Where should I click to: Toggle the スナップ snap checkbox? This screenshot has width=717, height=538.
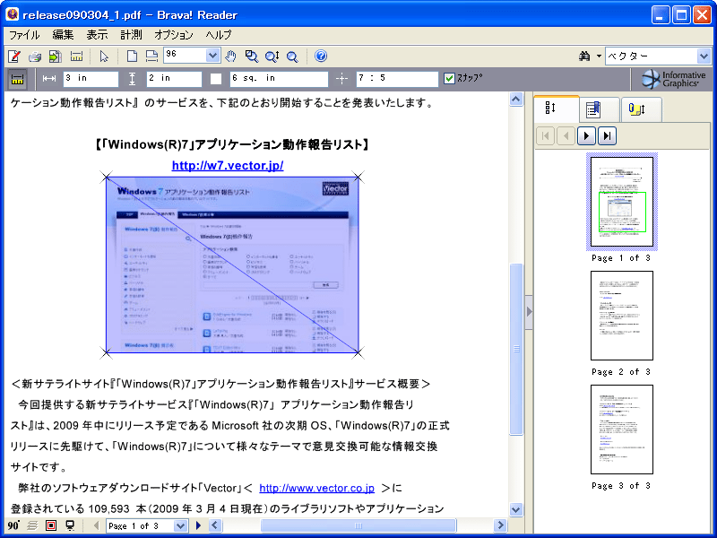pos(450,78)
